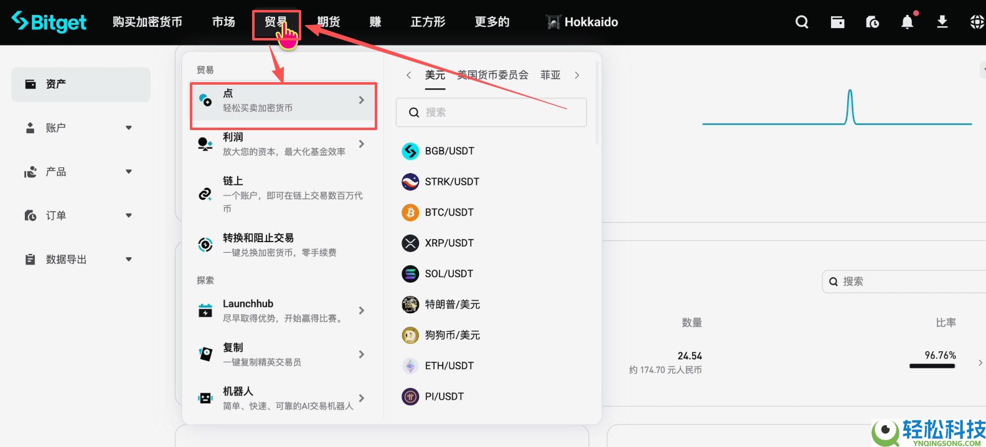Expand the 数据导出 sidebar section
The height and width of the screenshot is (447, 986).
(x=129, y=260)
